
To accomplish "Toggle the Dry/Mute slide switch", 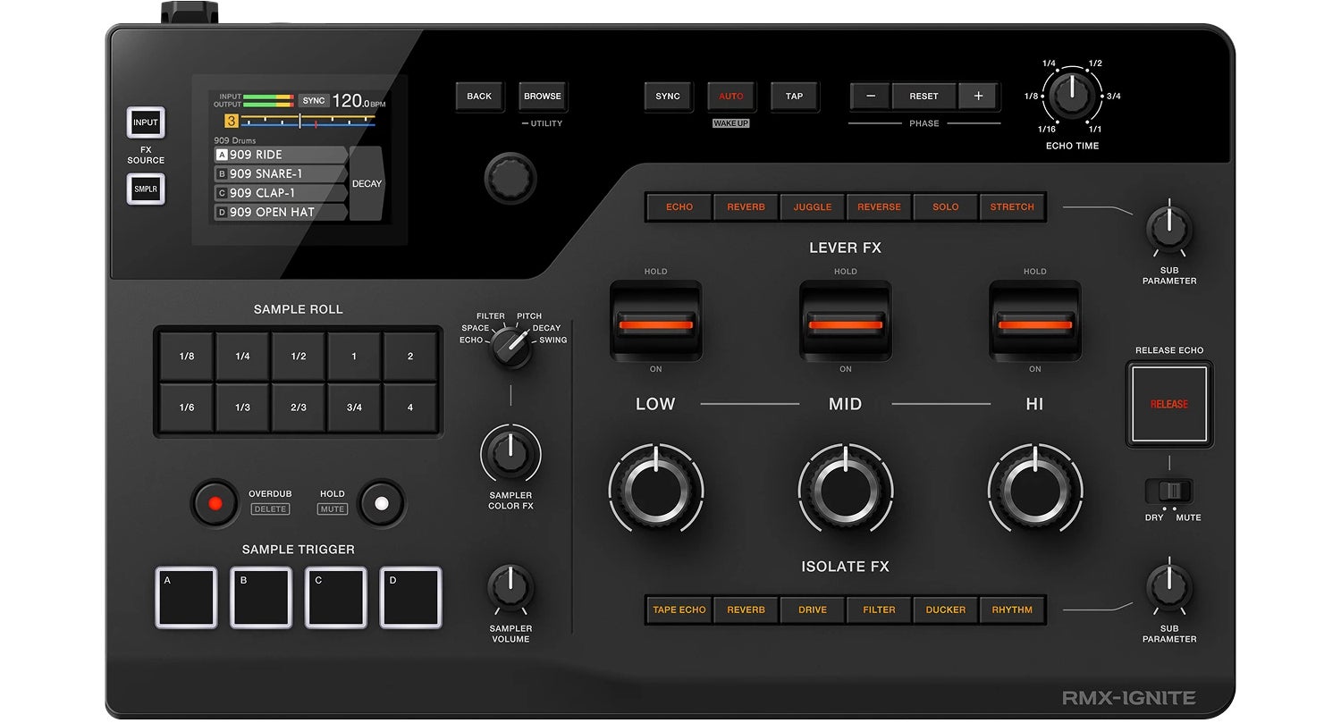I will (x=1169, y=491).
